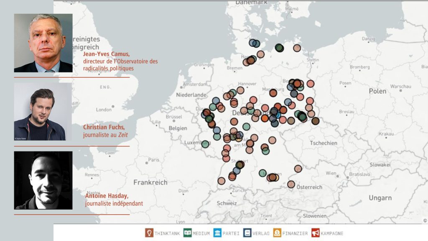Screen dimensions: 428x241
Task: Click the Ungarn country label on map
Action: coord(380,198)
